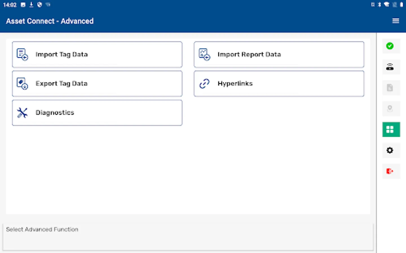Click the red exit icon

390,171
